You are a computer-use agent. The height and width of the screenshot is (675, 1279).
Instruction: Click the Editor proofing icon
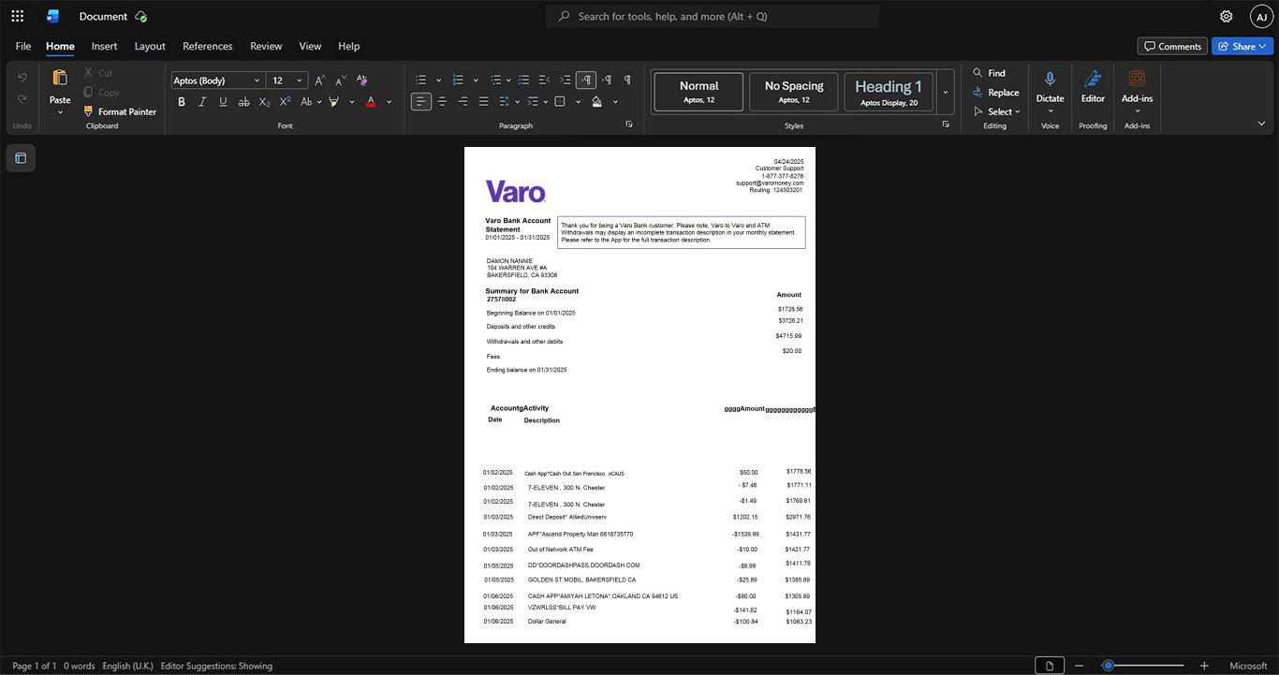coord(1093,80)
